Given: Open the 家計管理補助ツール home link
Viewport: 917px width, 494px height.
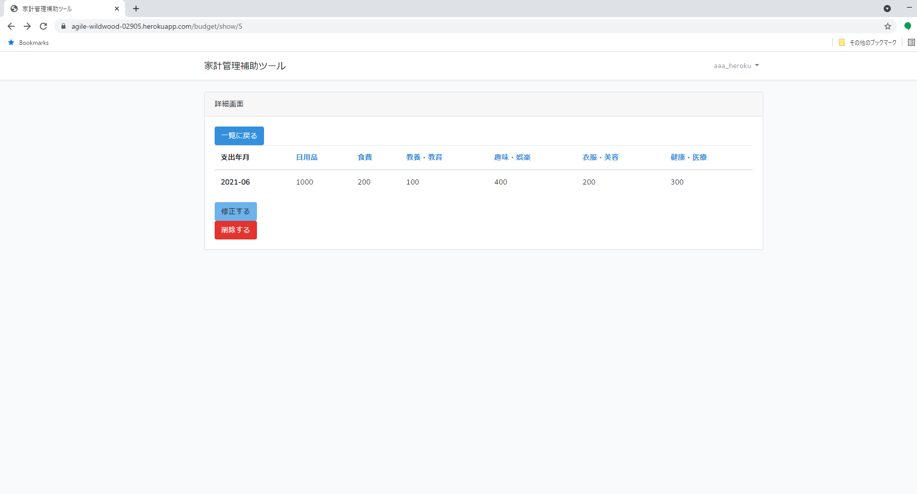Looking at the screenshot, I should pos(245,66).
